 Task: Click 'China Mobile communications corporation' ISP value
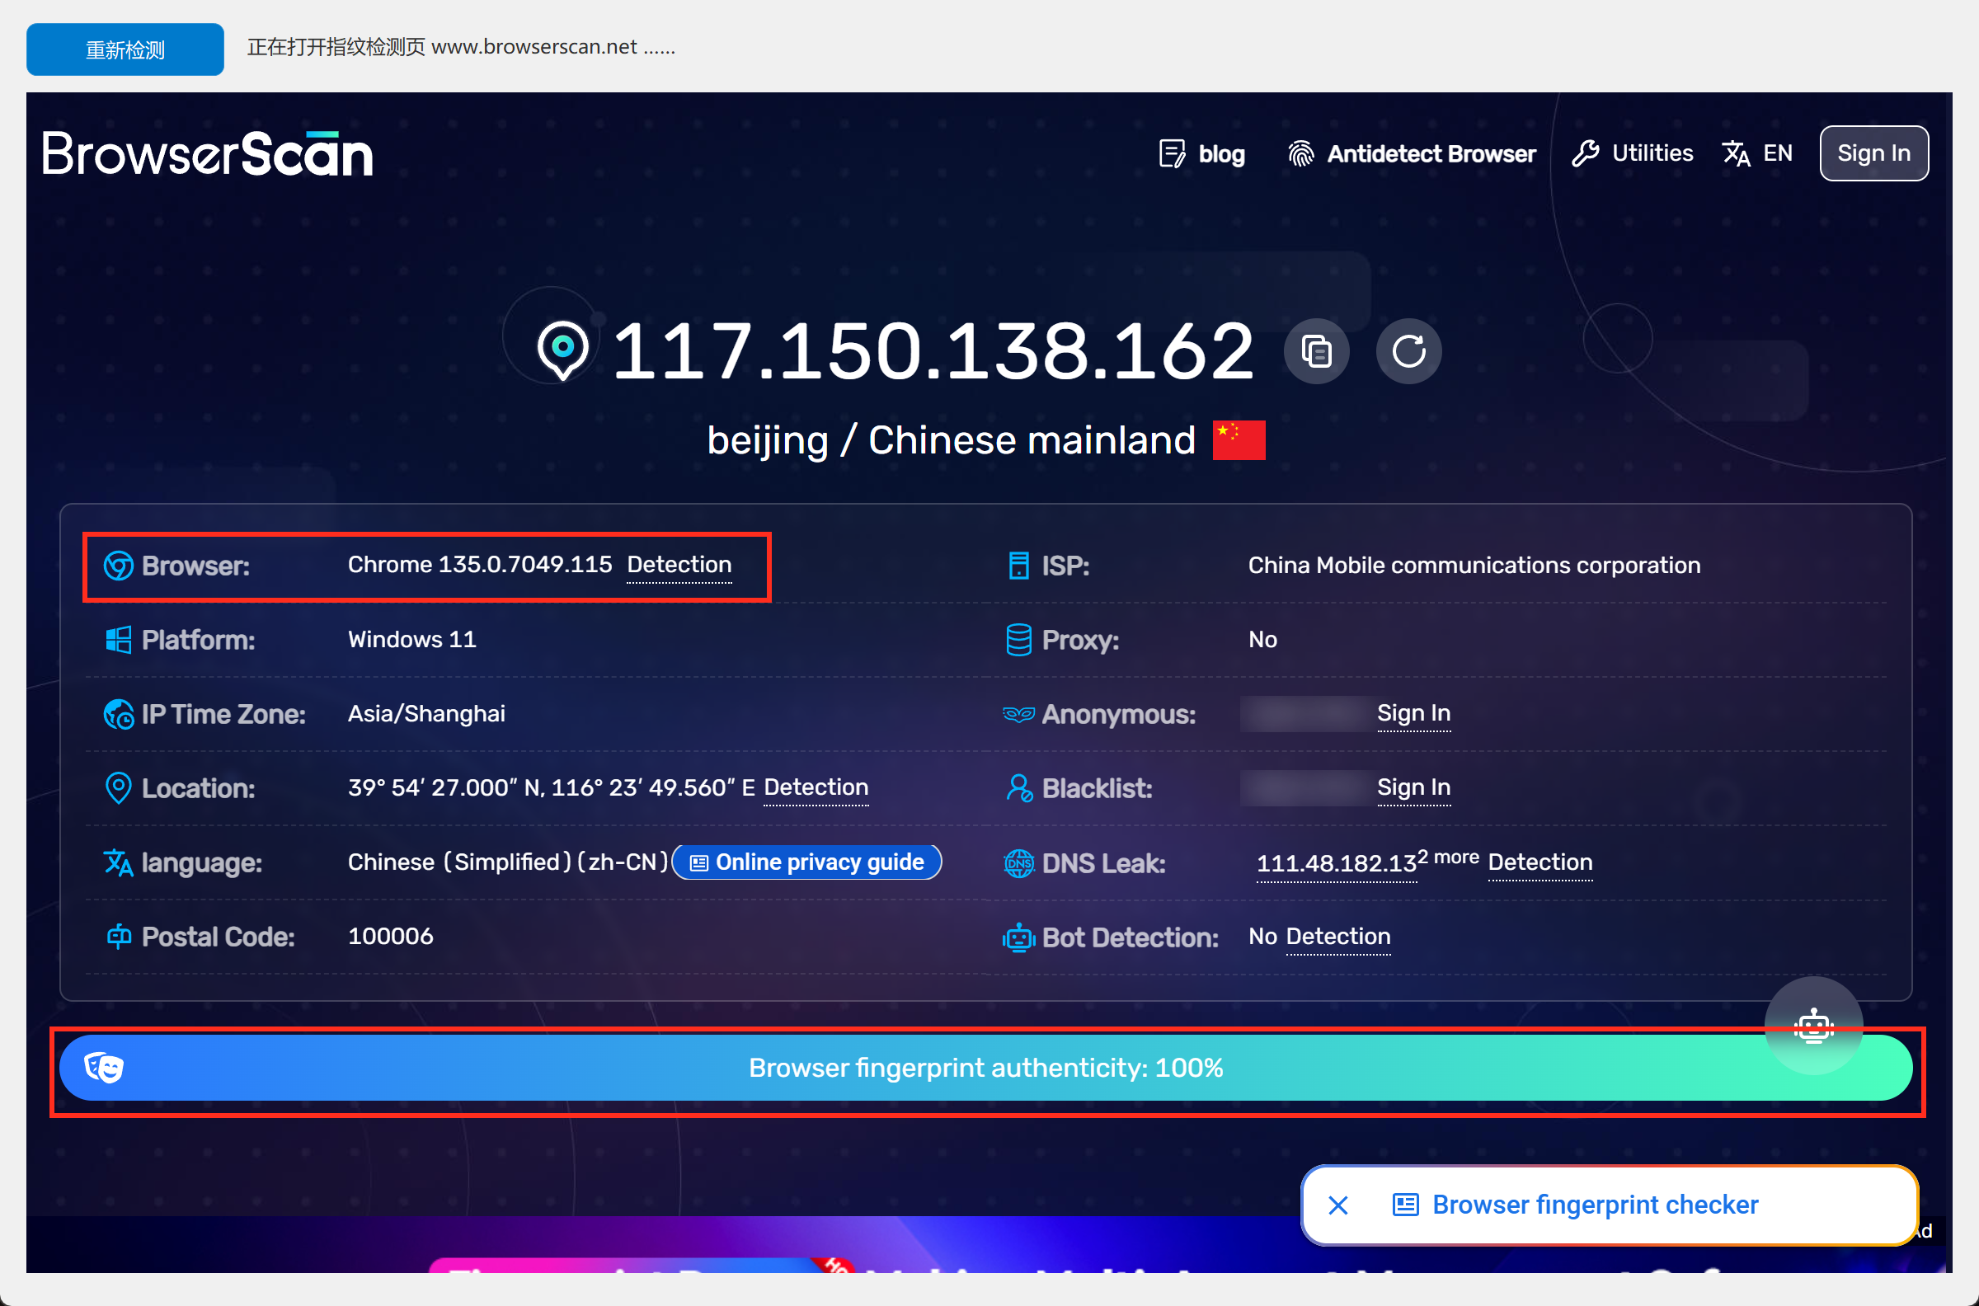tap(1474, 566)
